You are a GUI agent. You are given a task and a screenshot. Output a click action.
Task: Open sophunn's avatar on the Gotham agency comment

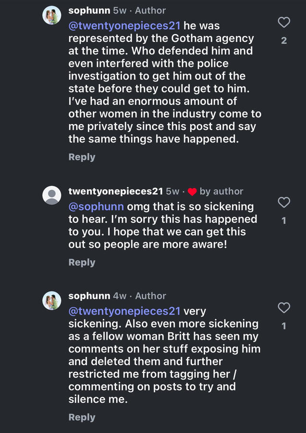[x=52, y=15]
